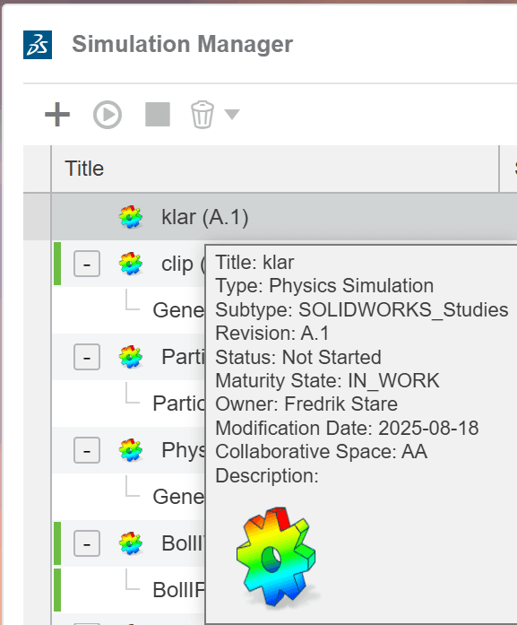The width and height of the screenshot is (517, 625).
Task: Click the trash can delete icon
Action: pyautogui.click(x=202, y=115)
